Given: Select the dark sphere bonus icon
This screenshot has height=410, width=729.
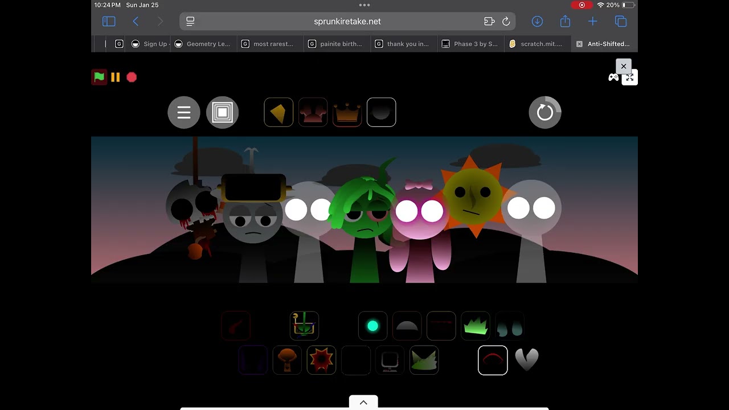Looking at the screenshot, I should [381, 112].
